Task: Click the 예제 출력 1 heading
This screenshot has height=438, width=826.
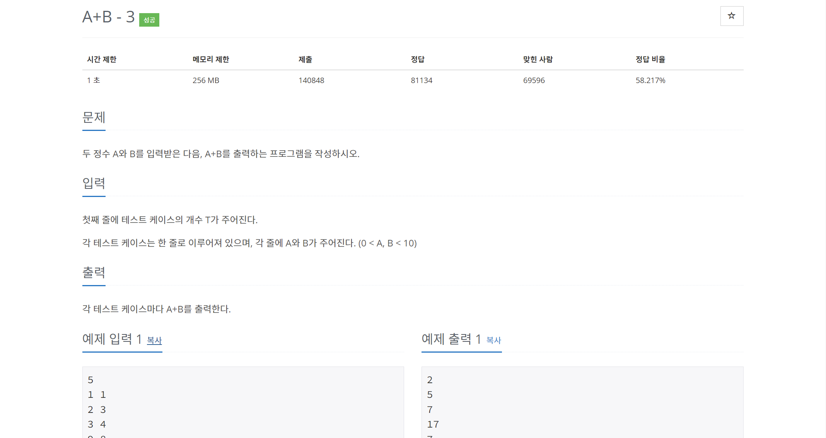Action: pyautogui.click(x=451, y=339)
